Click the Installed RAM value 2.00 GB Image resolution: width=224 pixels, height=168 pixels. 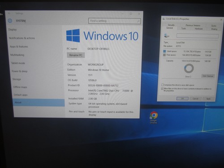pos(93,99)
